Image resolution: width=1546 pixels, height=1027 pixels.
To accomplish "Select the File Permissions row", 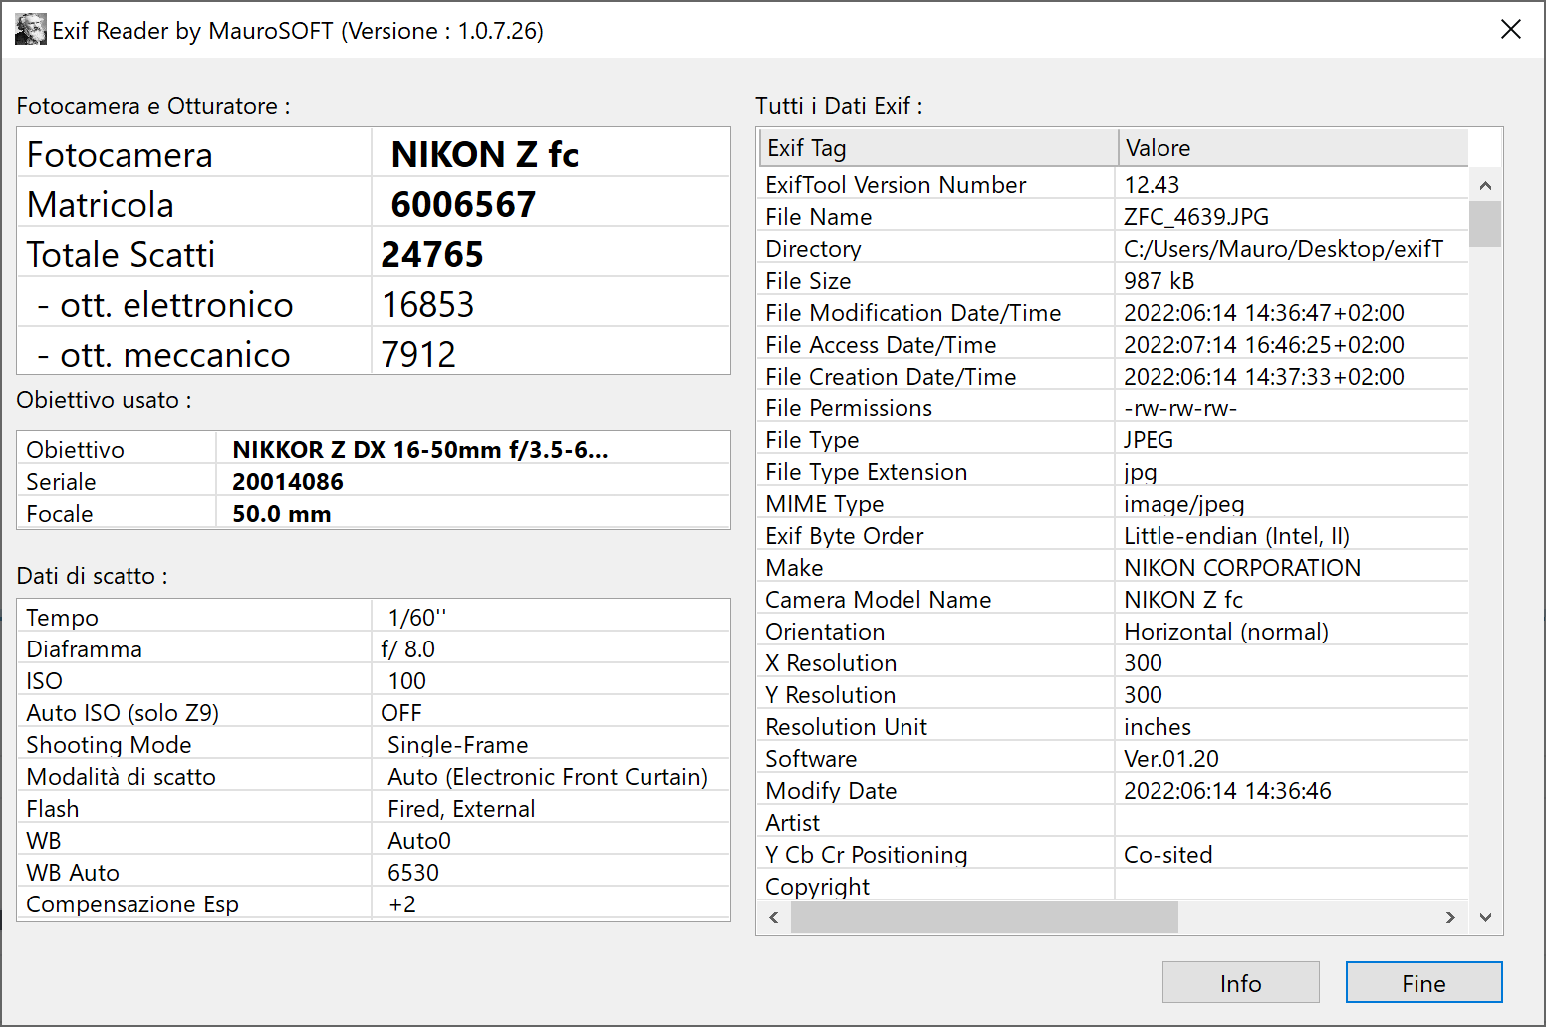I will pos(1114,408).
